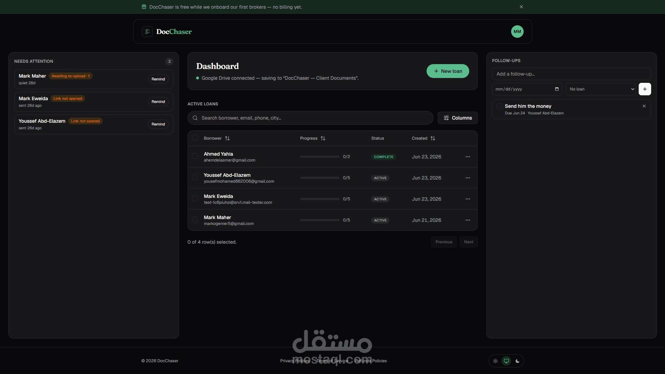Click the DocChaser logo icon
The width and height of the screenshot is (665, 374).
pyautogui.click(x=147, y=32)
